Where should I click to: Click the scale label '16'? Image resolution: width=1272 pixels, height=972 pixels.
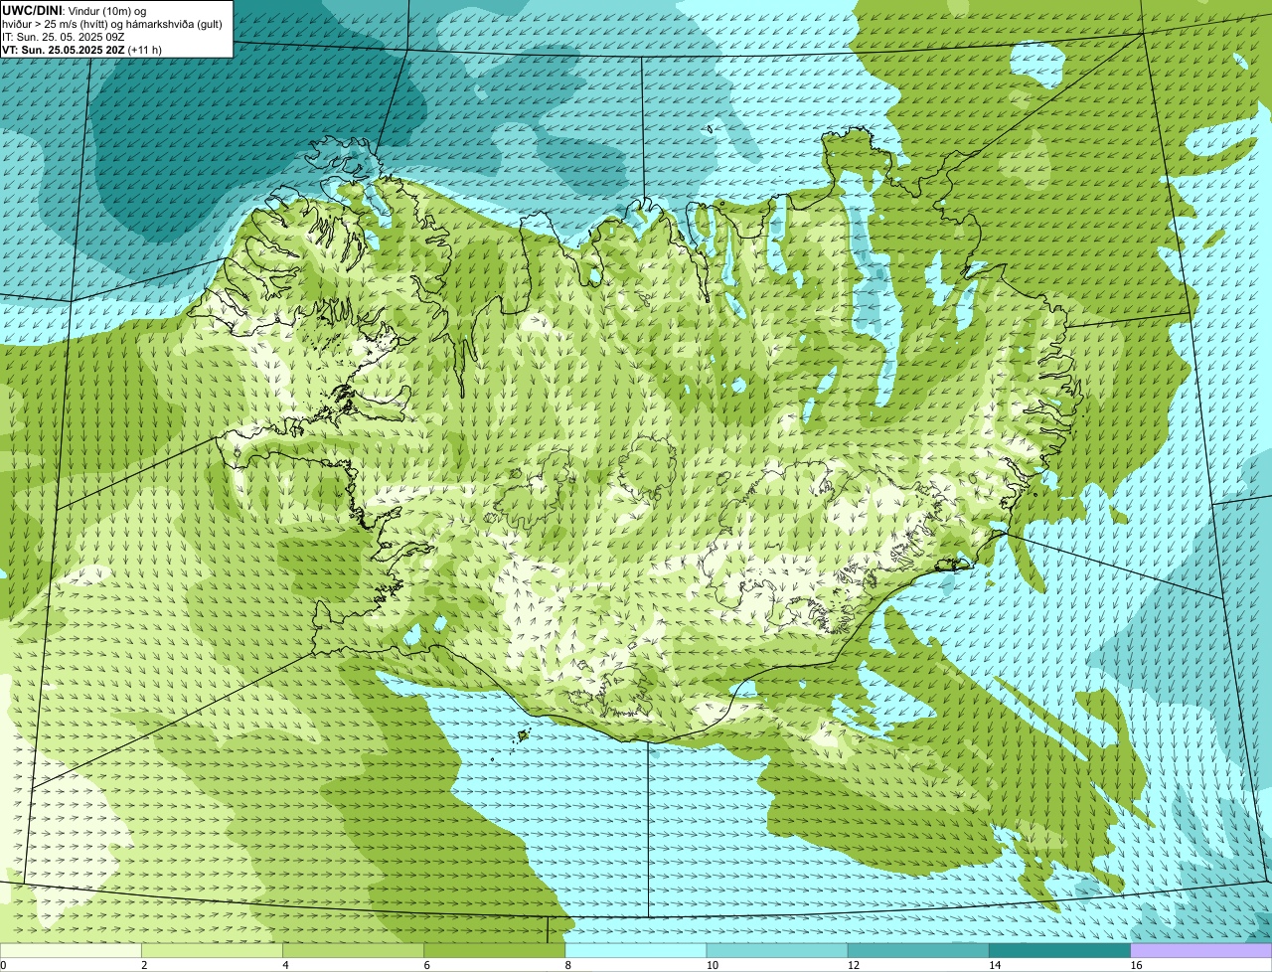(1136, 965)
